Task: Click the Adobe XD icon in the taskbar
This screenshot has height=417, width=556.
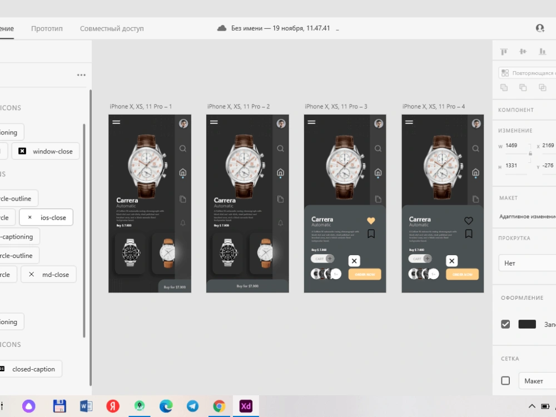Action: (246, 406)
